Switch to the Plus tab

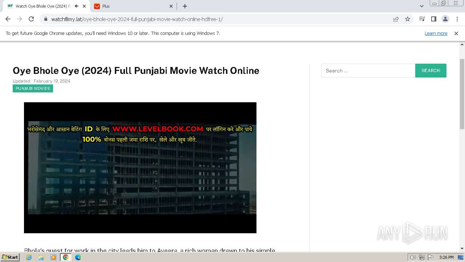(x=134, y=6)
